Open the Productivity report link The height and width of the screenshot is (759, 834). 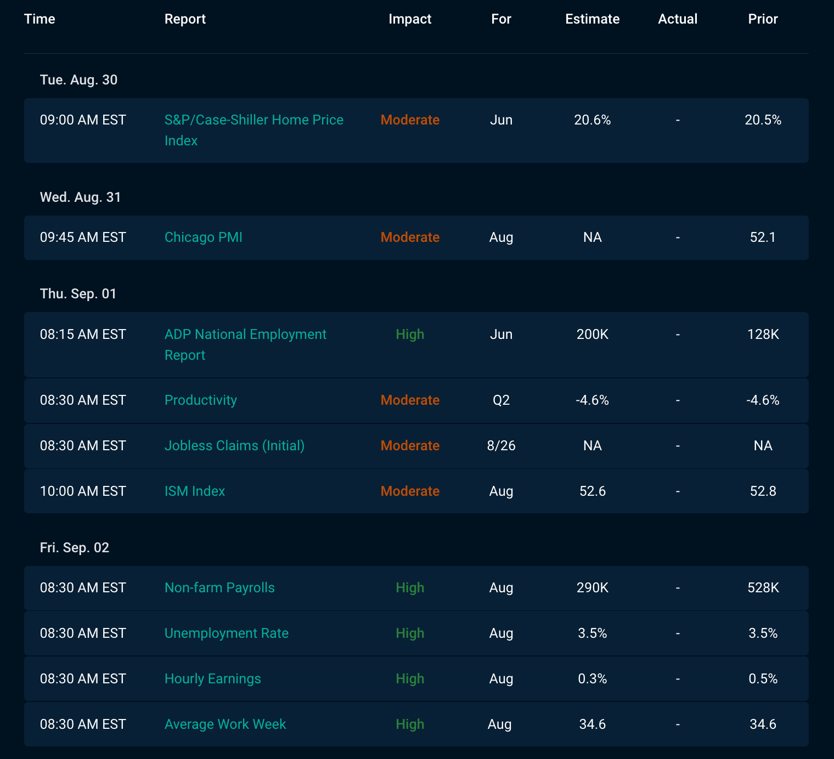point(201,400)
